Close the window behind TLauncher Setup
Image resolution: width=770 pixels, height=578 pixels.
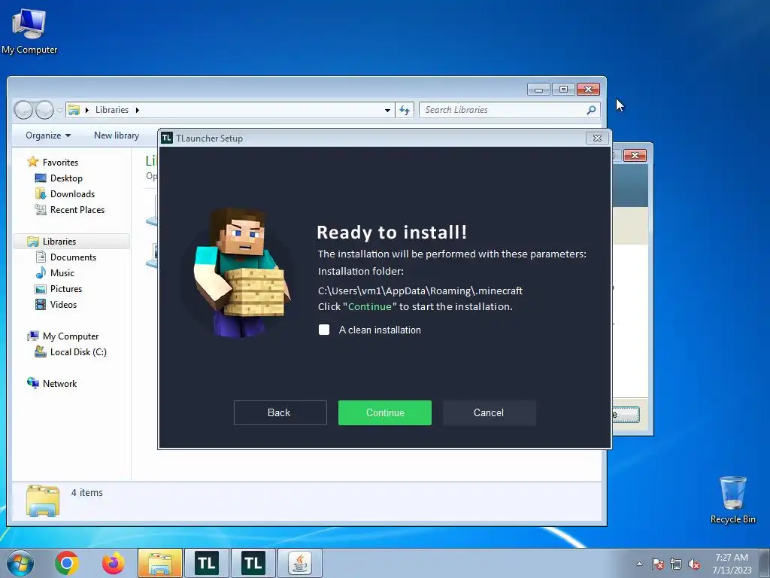(x=635, y=155)
